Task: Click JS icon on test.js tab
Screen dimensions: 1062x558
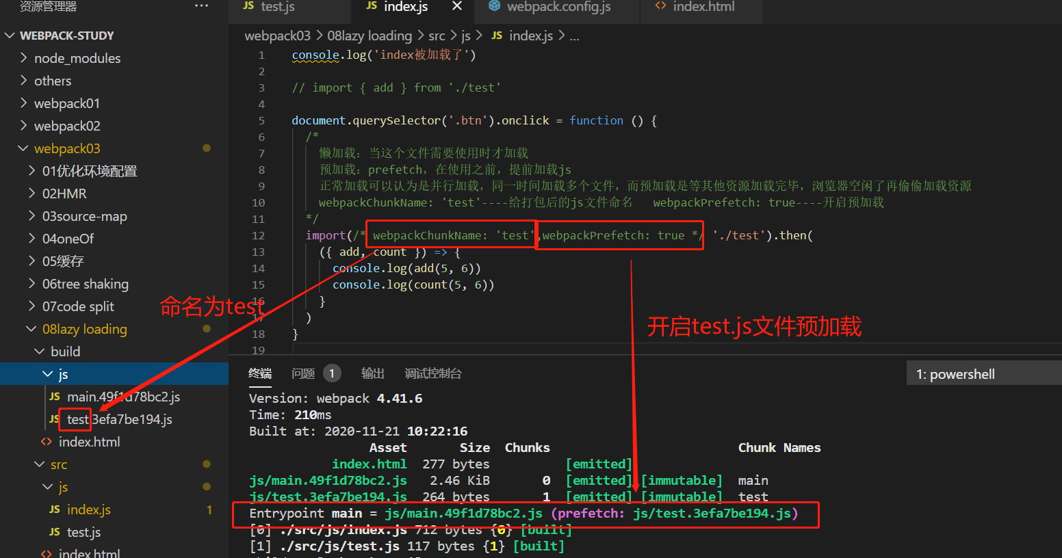Action: coord(248,5)
